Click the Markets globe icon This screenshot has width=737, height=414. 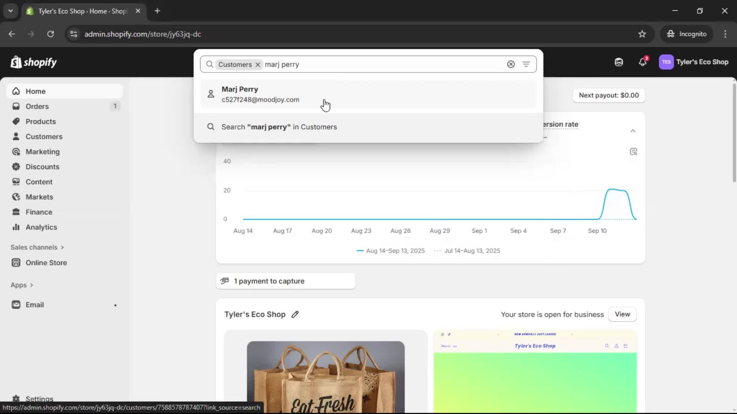point(16,197)
